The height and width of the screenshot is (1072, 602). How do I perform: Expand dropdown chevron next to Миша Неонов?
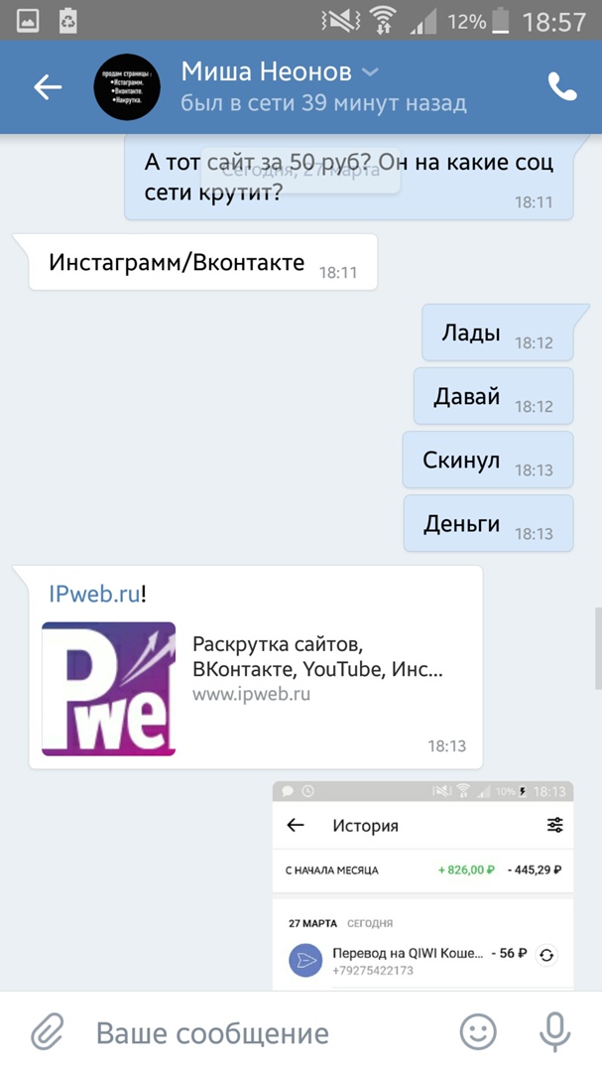click(370, 71)
